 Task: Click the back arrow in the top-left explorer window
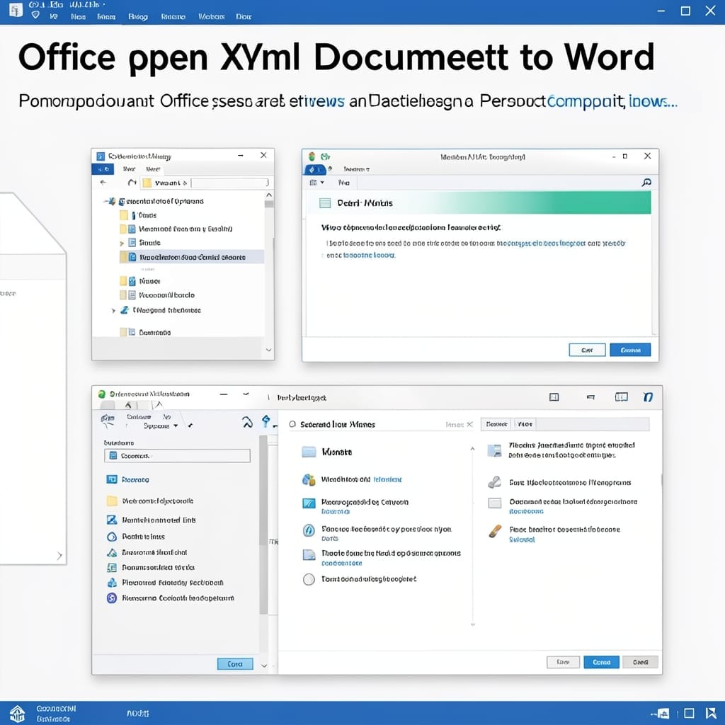[103, 182]
